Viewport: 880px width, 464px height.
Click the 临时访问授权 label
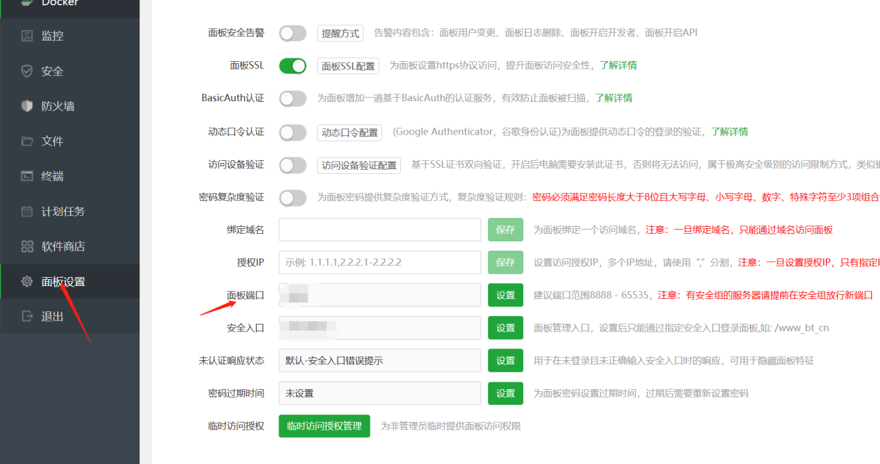tap(236, 426)
